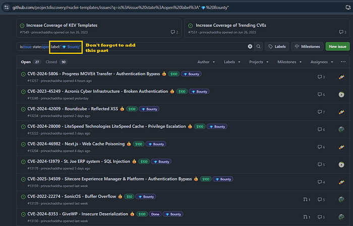This screenshot has height=226, width=353.
Task: Clear the issue search filter
Action: click(250, 46)
